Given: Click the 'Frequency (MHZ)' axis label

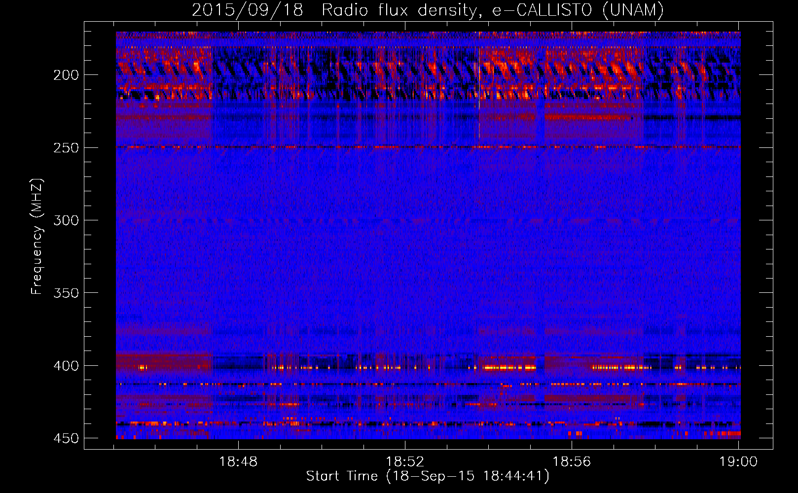Looking at the screenshot, I should (x=37, y=237).
